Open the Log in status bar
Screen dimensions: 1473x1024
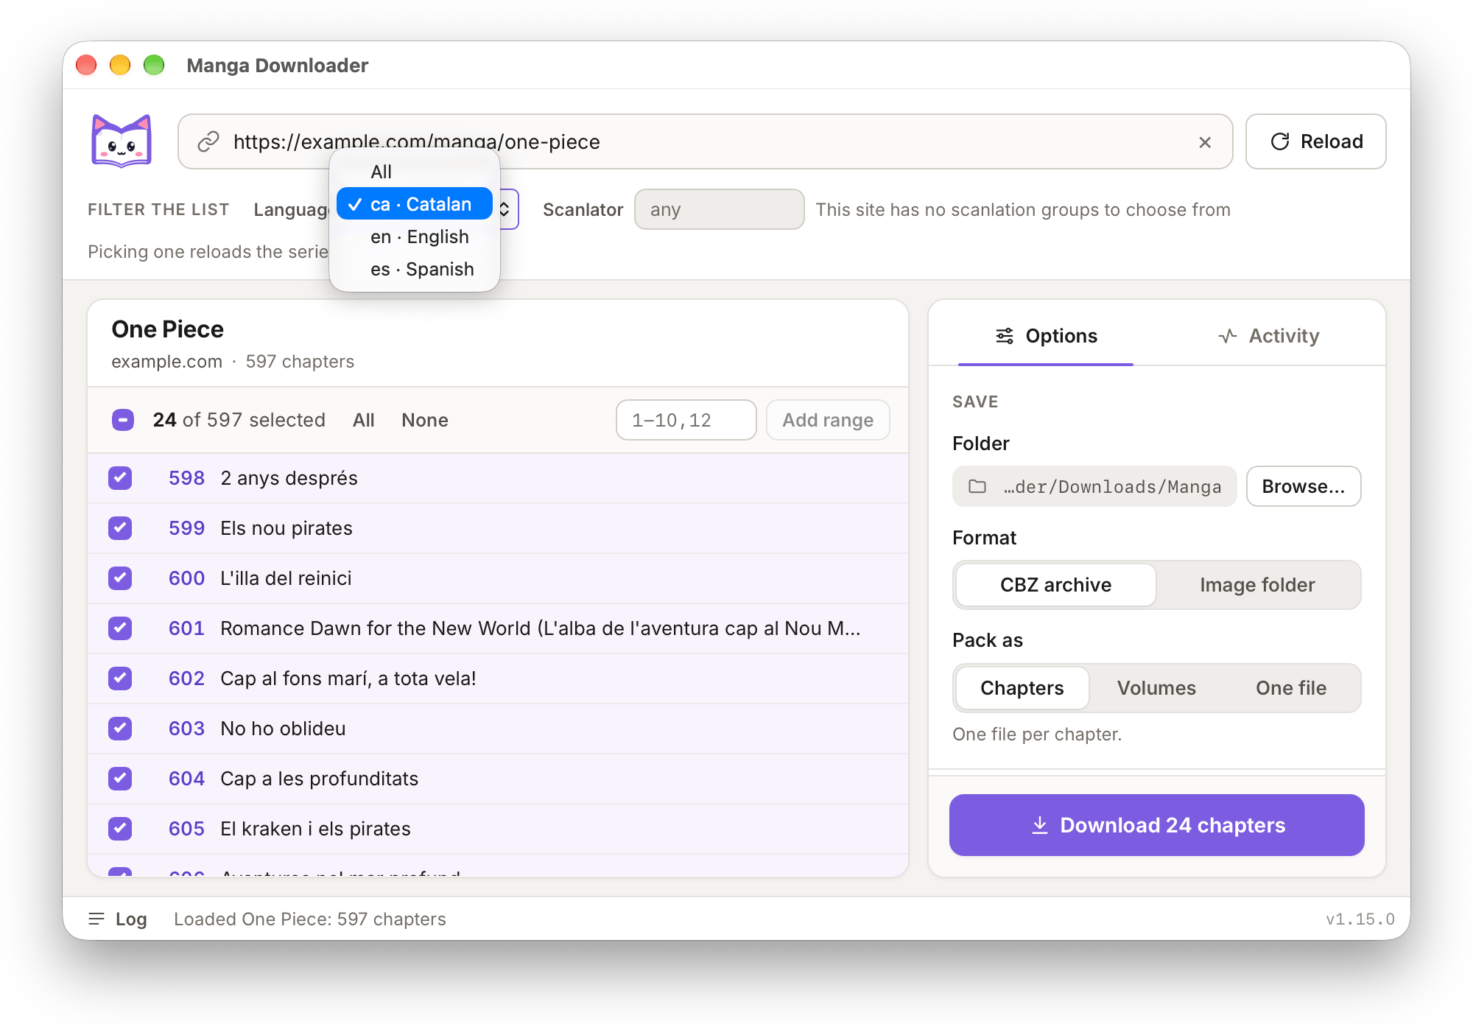click(x=118, y=919)
